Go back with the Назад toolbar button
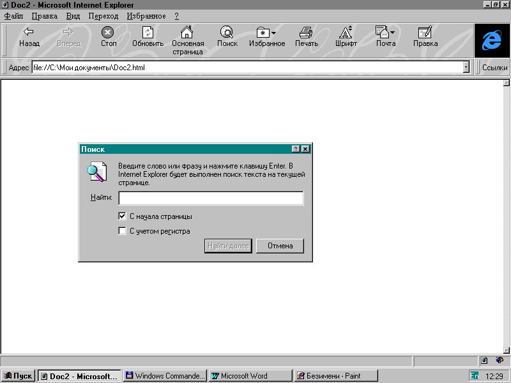 pos(29,37)
